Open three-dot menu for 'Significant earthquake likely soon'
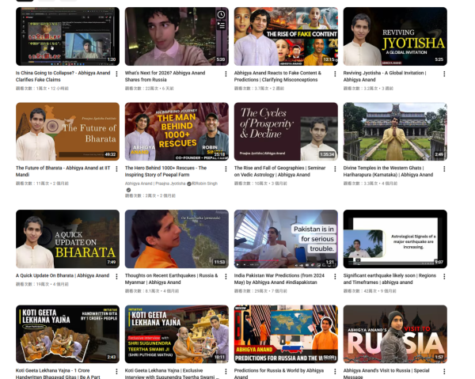The height and width of the screenshot is (379, 475). point(445,276)
